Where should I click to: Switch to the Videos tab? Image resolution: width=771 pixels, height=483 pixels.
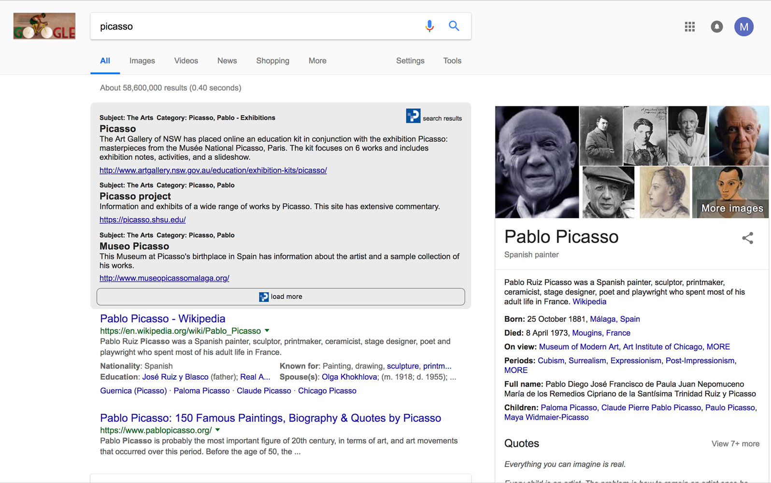coord(186,61)
